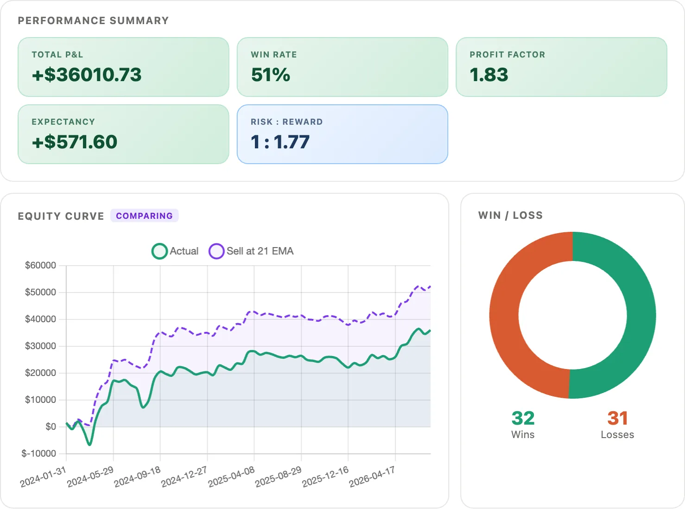
Task: Click the COMPARING badge
Action: coord(144,216)
